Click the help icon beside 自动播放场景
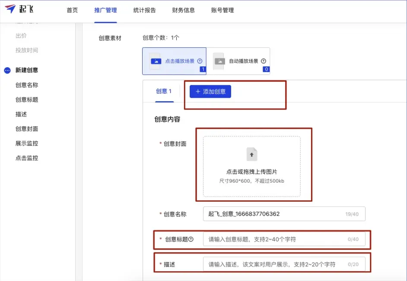Image resolution: width=407 pixels, height=281 pixels. (264, 61)
